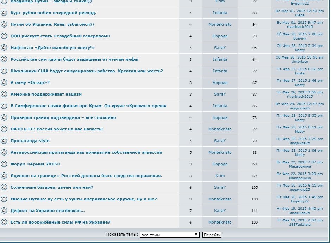This screenshot has height=243, width=331.
Task: Click topic icon beside «Мнение Путина: ну есть у хунты»
Action: click(4, 199)
